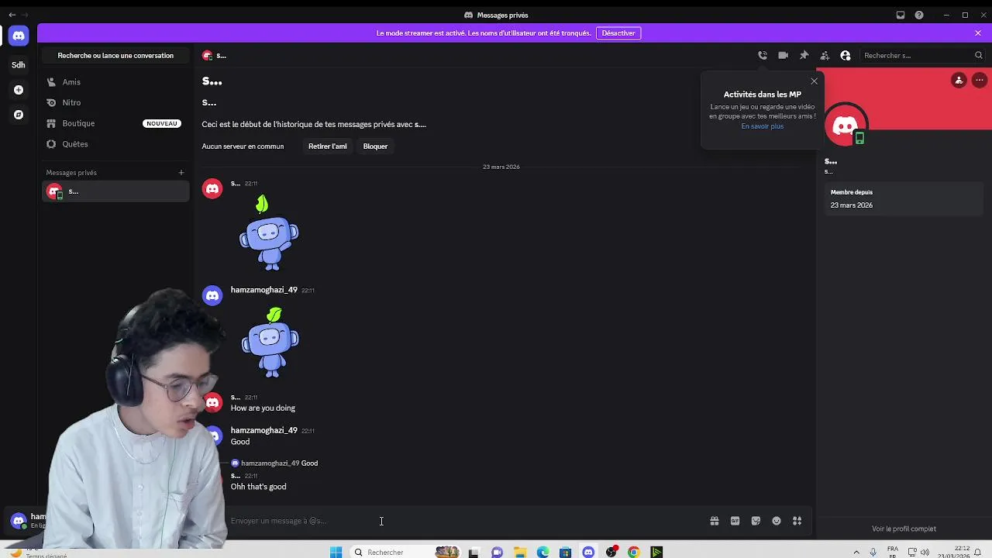Screen dimensions: 992x558
Task: Toggle the user profile panel icon
Action: (846, 55)
